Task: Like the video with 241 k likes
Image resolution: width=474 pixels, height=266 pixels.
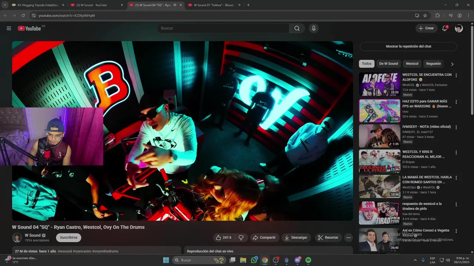Action: tap(224, 238)
